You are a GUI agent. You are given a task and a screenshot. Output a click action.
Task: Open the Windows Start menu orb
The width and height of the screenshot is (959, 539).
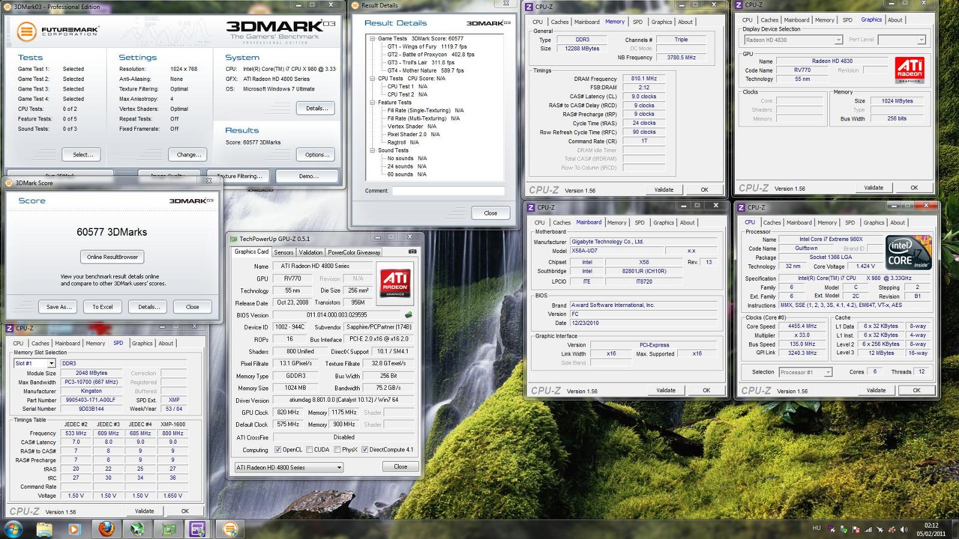tap(13, 529)
